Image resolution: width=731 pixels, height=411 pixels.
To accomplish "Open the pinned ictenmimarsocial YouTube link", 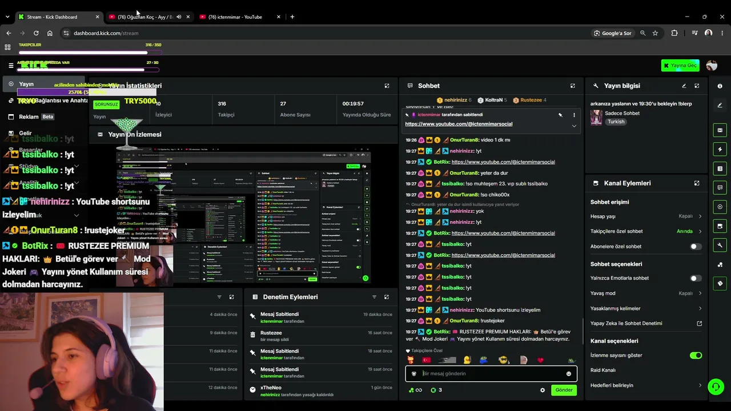I will [x=459, y=124].
